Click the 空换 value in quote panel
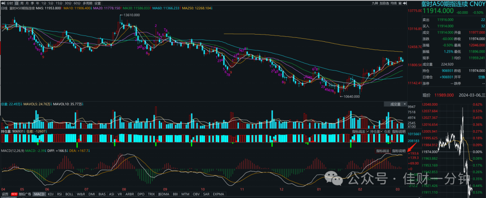Viewport: 486px width, 198px height. click(481, 77)
